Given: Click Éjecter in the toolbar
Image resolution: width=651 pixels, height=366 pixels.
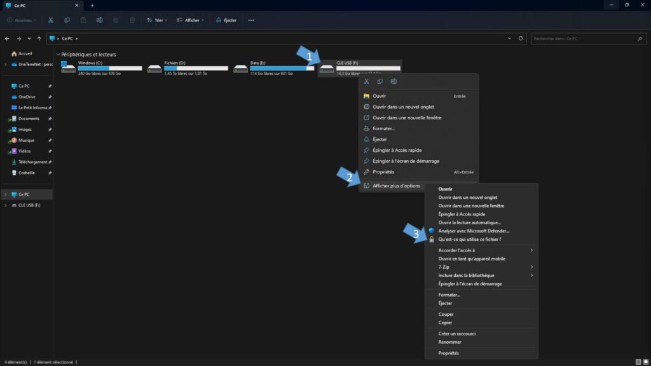Looking at the screenshot, I should click(226, 20).
